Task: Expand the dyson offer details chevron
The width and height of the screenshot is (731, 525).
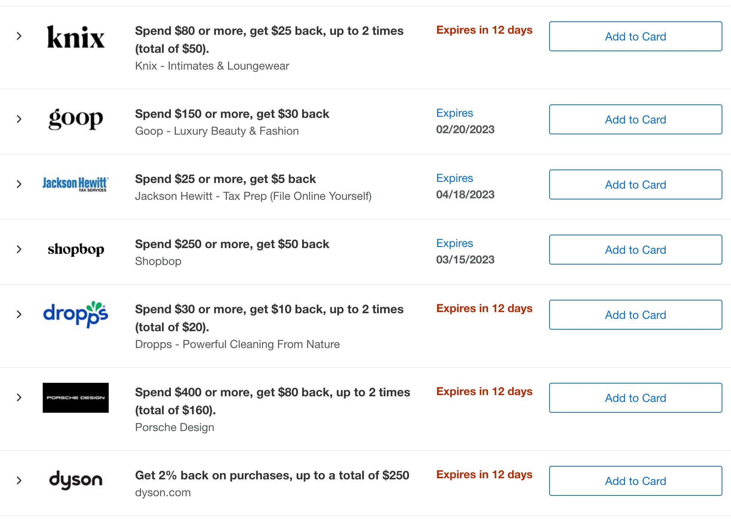Action: coord(19,480)
